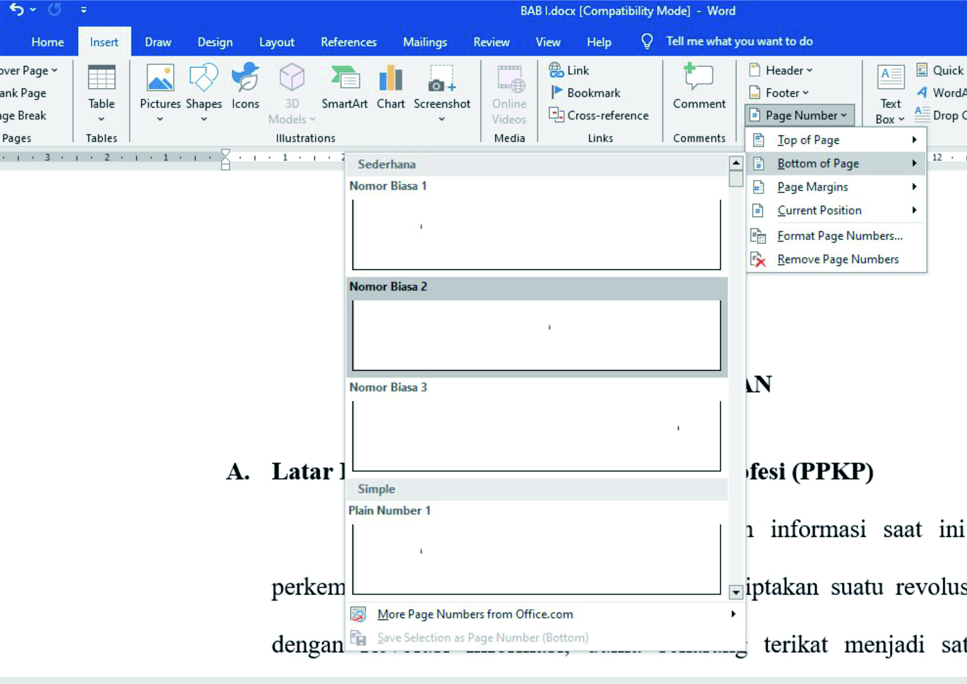Open the Icons gallery
Image resolution: width=967 pixels, height=684 pixels.
tap(245, 87)
